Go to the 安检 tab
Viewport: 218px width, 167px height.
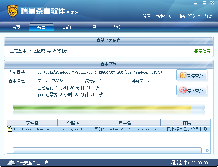click(117, 27)
